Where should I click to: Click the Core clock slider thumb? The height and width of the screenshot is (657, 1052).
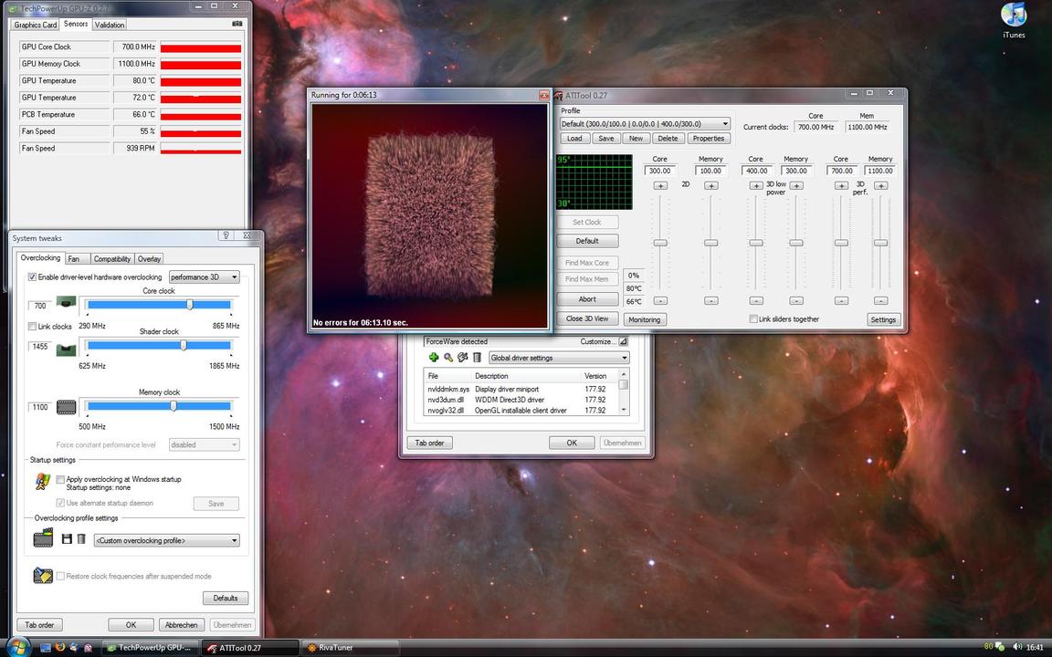point(190,305)
